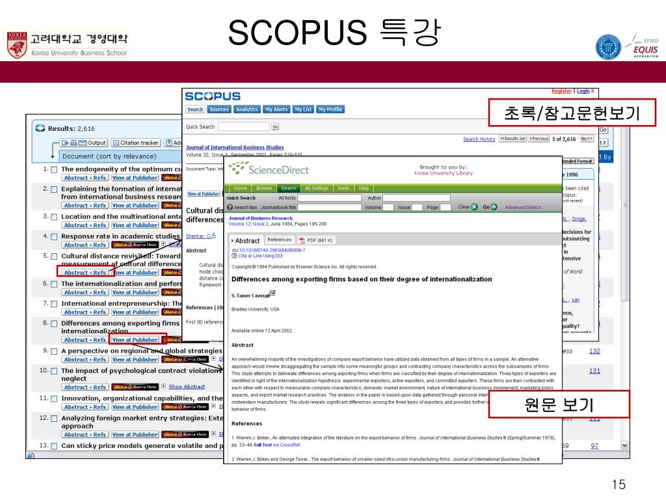Open the My Alerts tab in Scopus

coord(276,109)
